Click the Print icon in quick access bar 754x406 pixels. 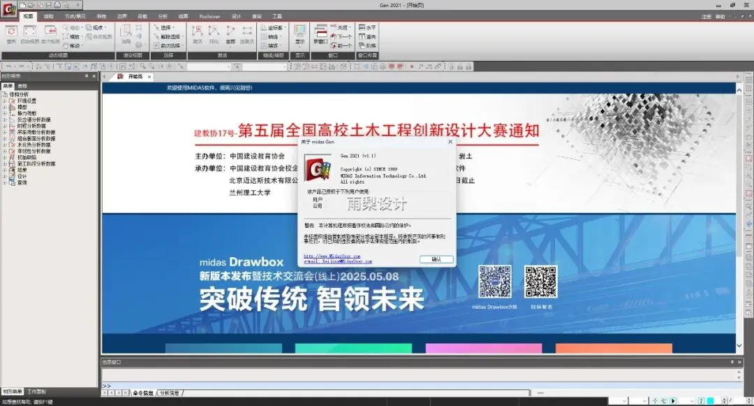57,5
